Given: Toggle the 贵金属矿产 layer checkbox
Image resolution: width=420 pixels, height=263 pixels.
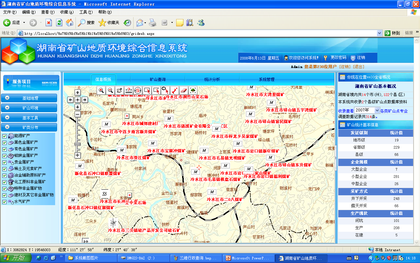Looking at the screenshot, I should click(4, 162).
